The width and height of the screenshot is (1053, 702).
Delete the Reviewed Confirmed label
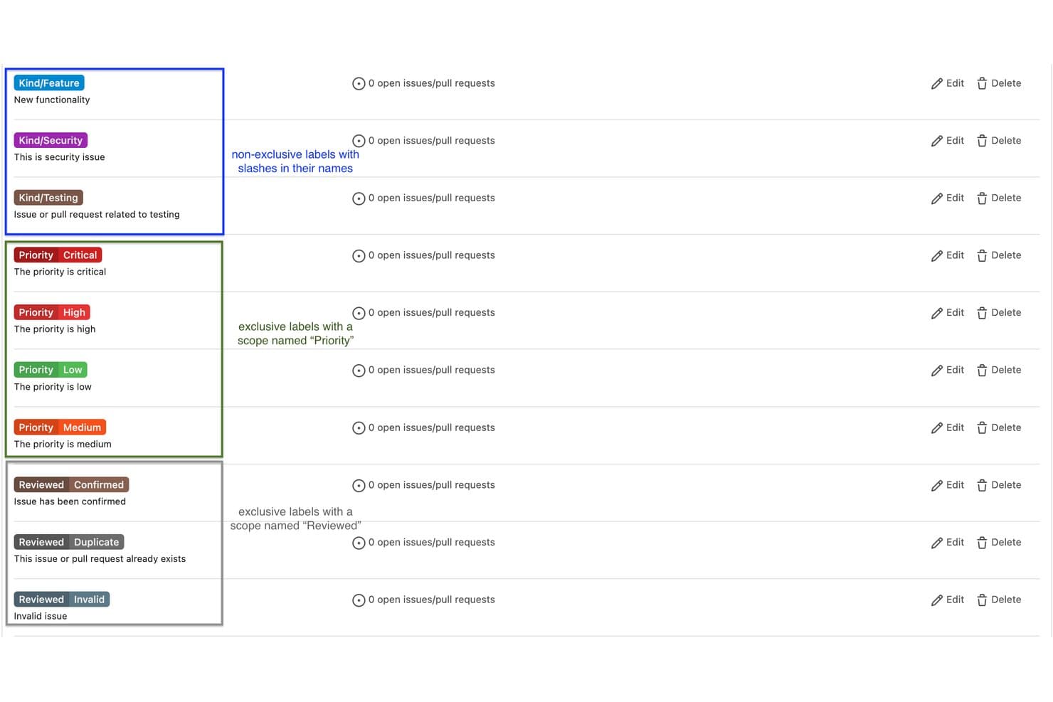[998, 485]
